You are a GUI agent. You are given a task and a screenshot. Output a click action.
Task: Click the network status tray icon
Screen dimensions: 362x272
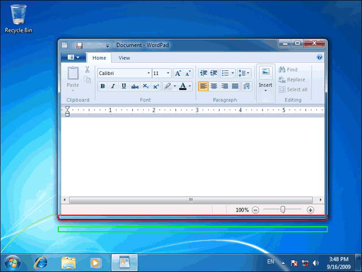(305, 263)
